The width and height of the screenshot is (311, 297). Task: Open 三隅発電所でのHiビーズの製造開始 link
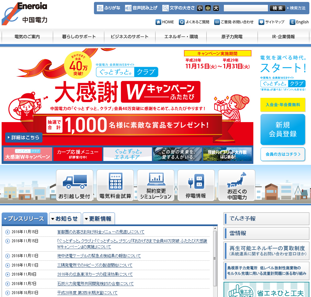point(95,265)
